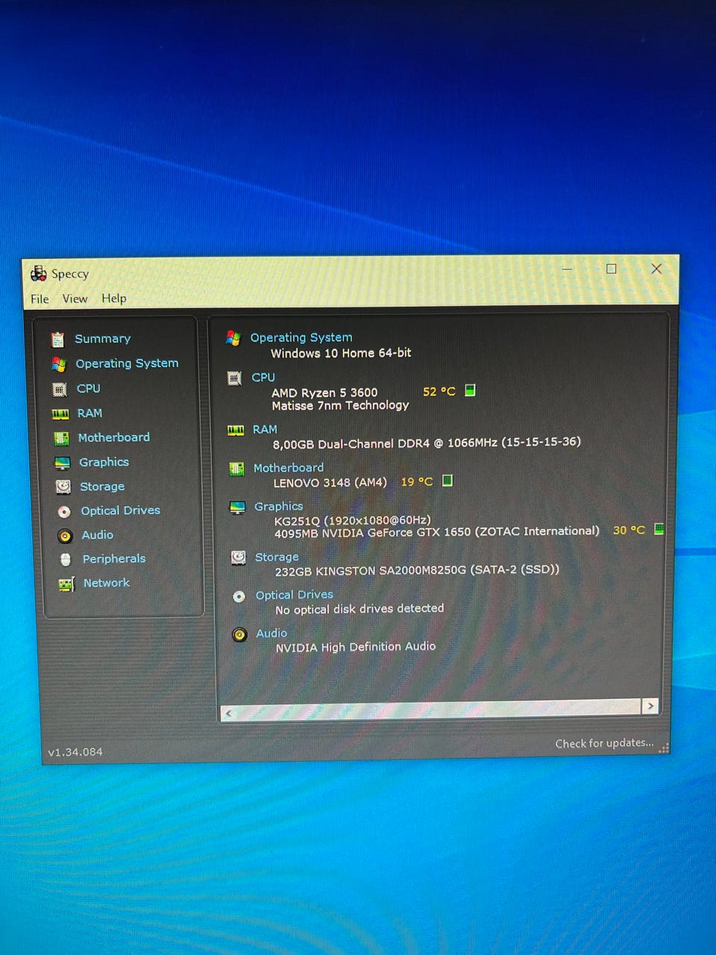
Task: Click the Graphics monitor icon in summary pane
Action: click(237, 507)
